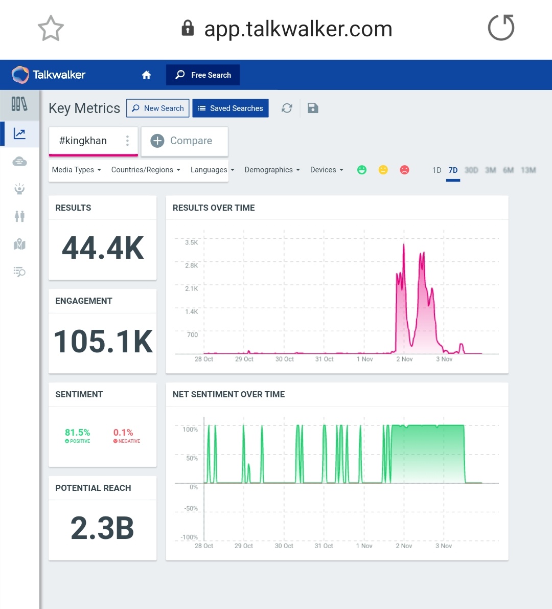Expand the Media Types filter dropdown

76,170
